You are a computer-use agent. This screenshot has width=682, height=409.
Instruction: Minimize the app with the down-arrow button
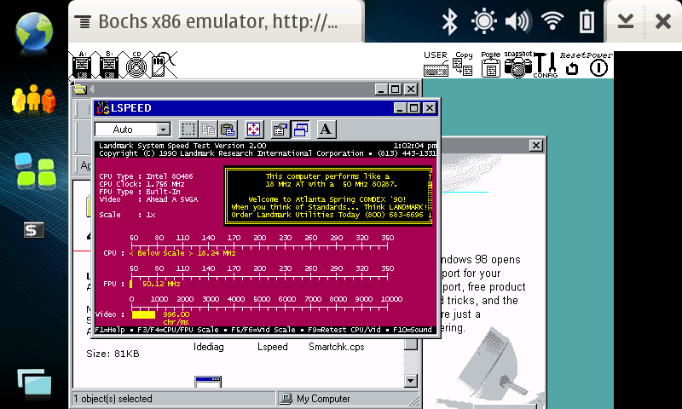pos(626,21)
